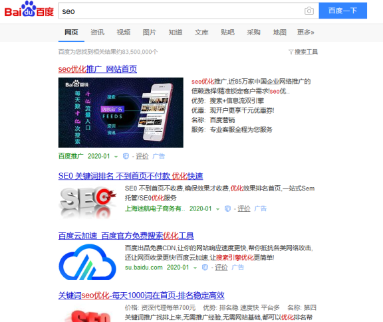Click the red SEO thumbnail at bottom
This screenshot has height=322, width=383.
(88, 314)
